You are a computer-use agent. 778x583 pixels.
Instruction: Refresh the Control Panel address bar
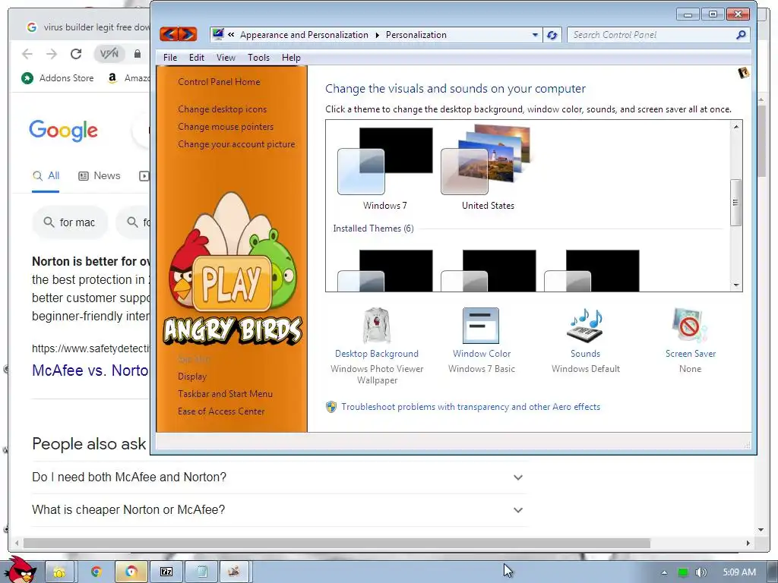point(552,35)
